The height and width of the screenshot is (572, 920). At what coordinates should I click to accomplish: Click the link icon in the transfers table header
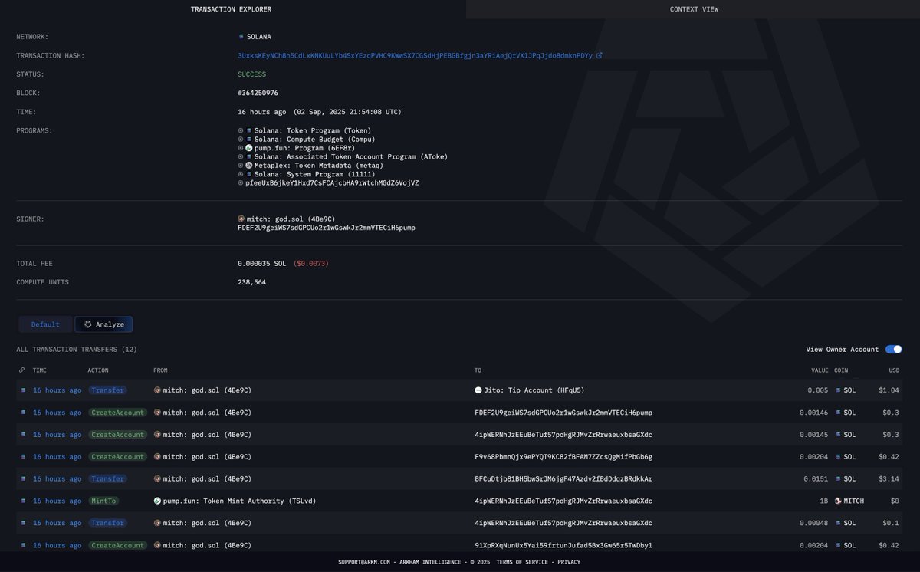pos(22,370)
